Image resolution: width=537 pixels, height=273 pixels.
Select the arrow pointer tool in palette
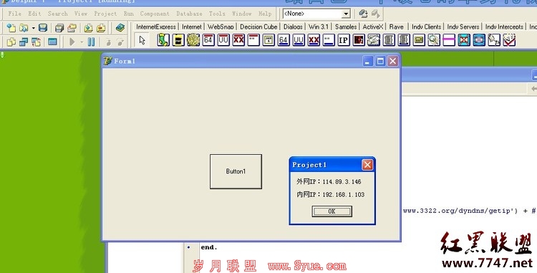tap(142, 40)
